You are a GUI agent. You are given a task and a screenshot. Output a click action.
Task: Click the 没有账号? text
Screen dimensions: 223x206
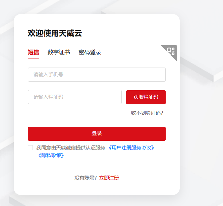click(x=86, y=178)
